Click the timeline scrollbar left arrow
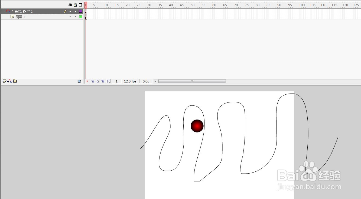The width and height of the screenshot is (361, 199). coord(156,81)
